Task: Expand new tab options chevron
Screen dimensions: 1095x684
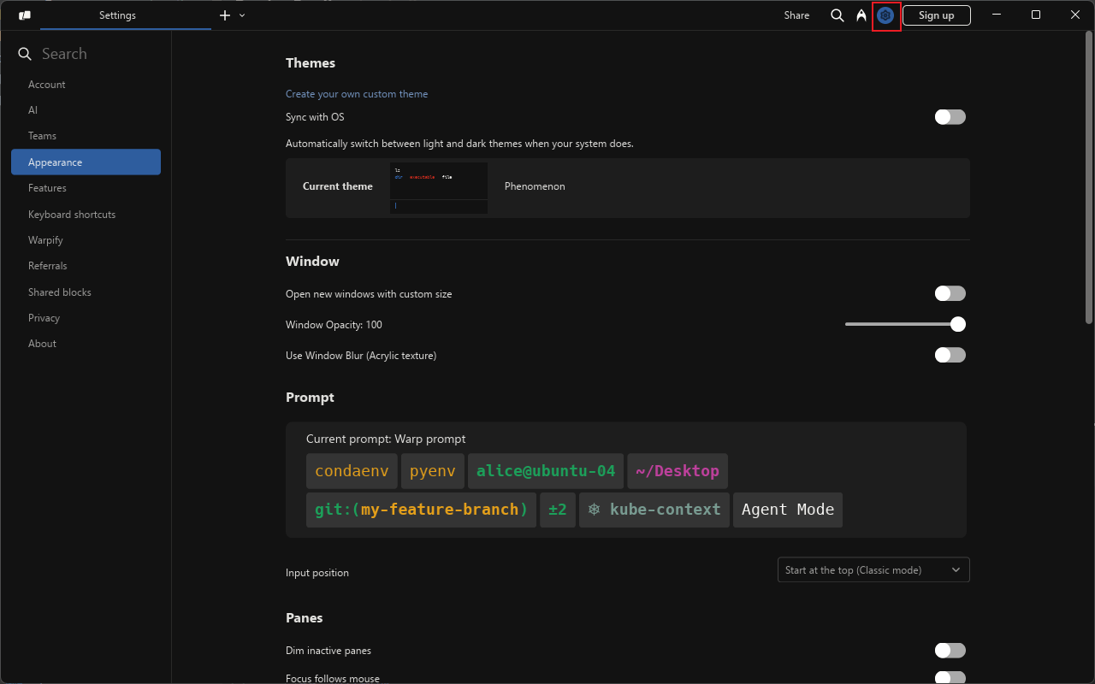Action: coord(242,15)
